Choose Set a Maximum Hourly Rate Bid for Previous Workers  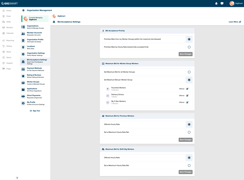(x=189, y=132)
